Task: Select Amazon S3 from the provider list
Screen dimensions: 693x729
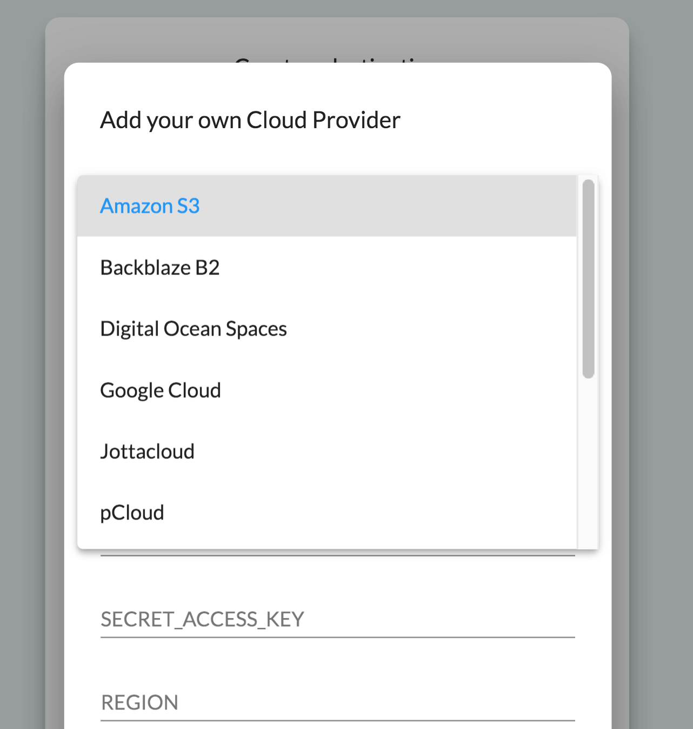Action: tap(150, 206)
